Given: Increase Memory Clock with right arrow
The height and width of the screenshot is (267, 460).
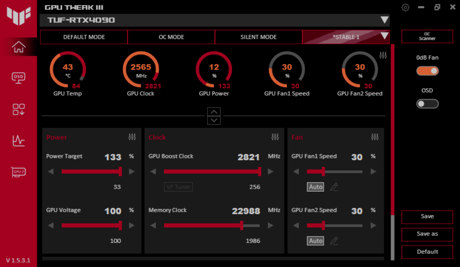Looking at the screenshot, I should point(271,226).
